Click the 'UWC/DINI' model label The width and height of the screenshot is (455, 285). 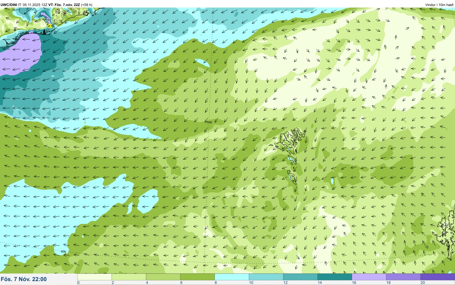(9, 5)
